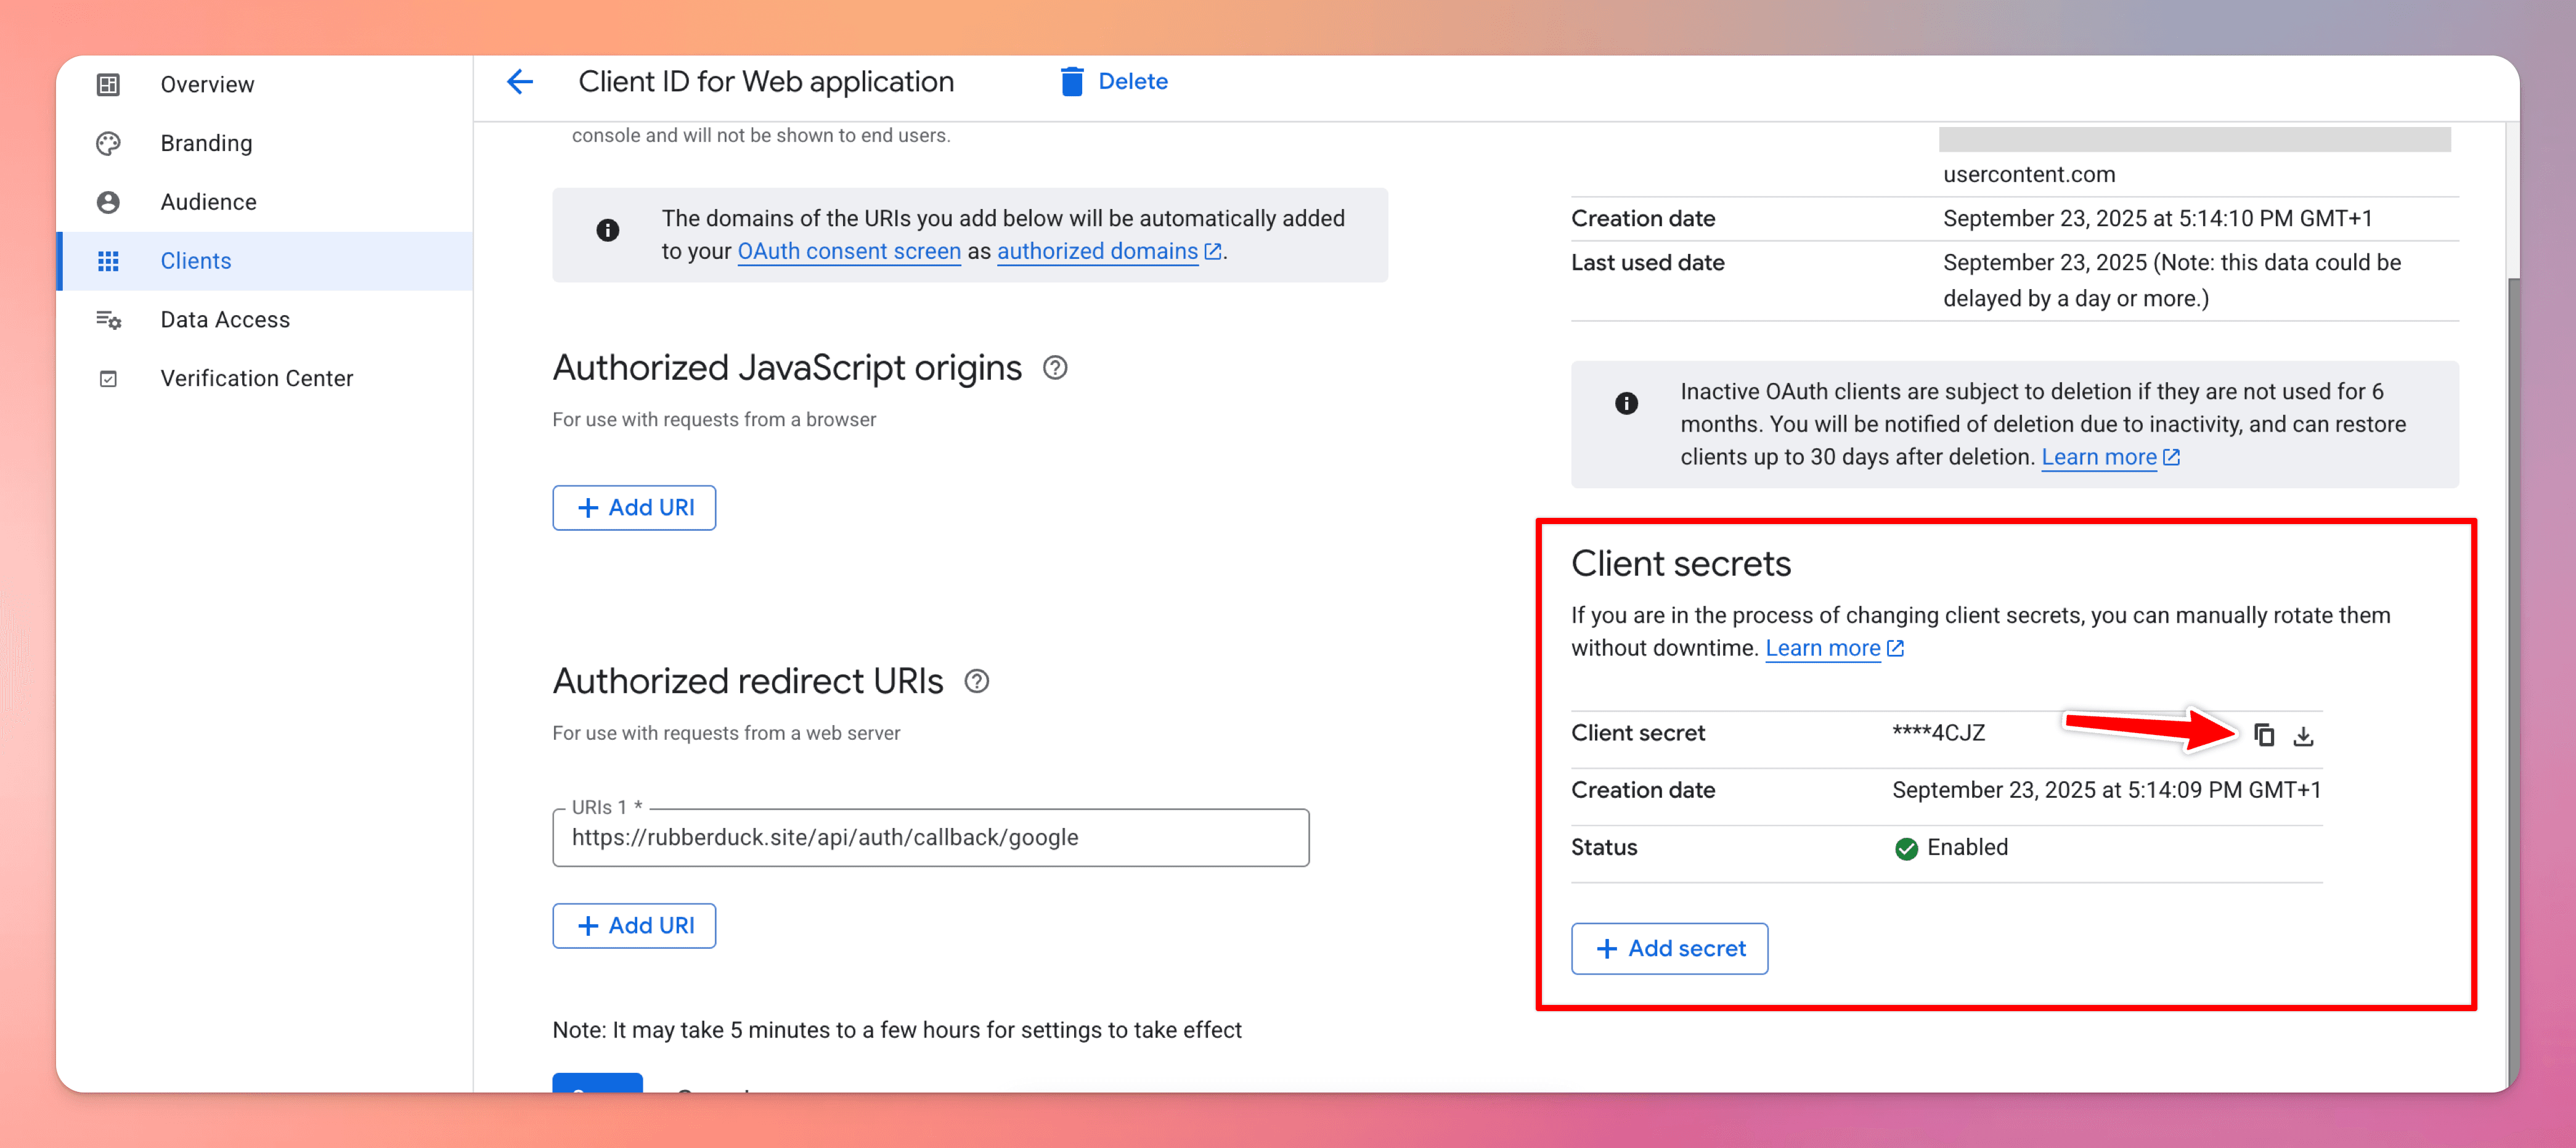Click 'For use with requests from a web server'
2576x1148 pixels.
726,734
